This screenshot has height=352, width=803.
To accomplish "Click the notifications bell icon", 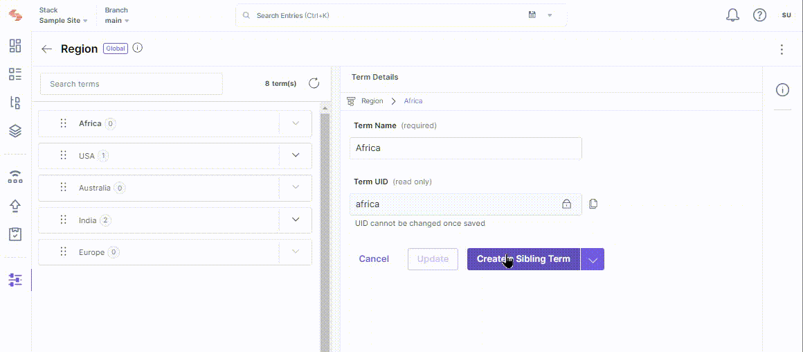I will point(732,15).
